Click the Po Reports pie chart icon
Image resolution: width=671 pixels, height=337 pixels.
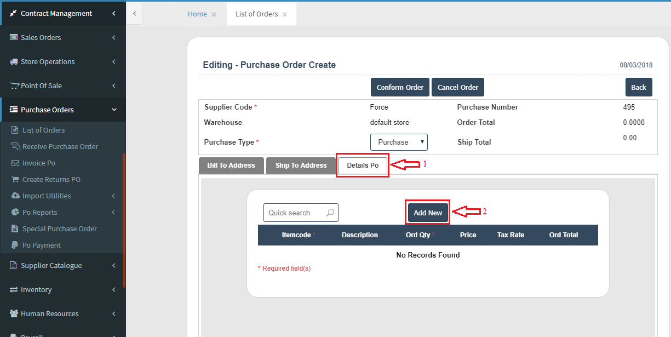15,212
